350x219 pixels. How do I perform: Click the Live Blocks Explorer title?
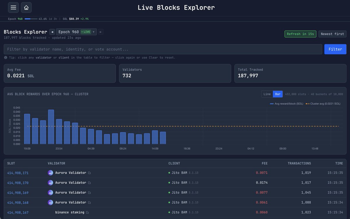[x=176, y=8]
